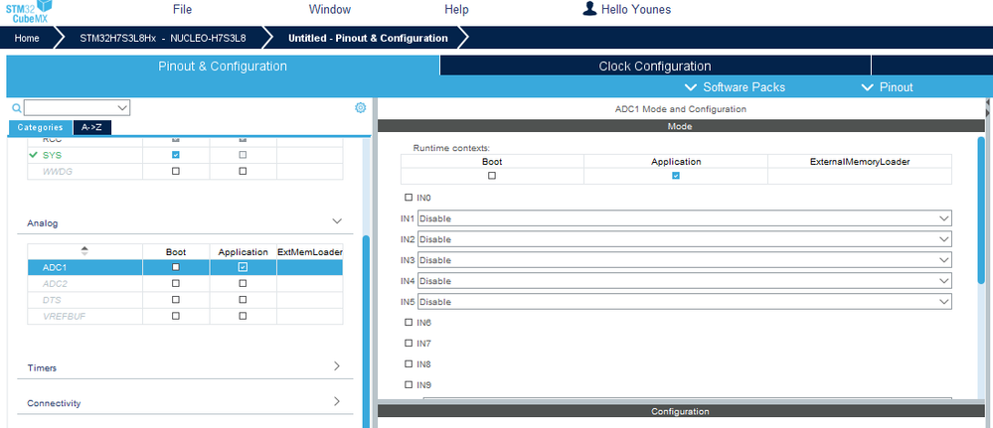
Task: Open the File menu
Action: tap(182, 10)
